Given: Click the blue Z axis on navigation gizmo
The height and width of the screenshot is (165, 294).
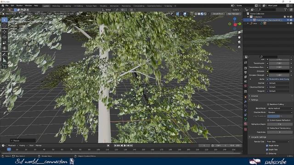Looking at the screenshot, I should tap(235, 19).
